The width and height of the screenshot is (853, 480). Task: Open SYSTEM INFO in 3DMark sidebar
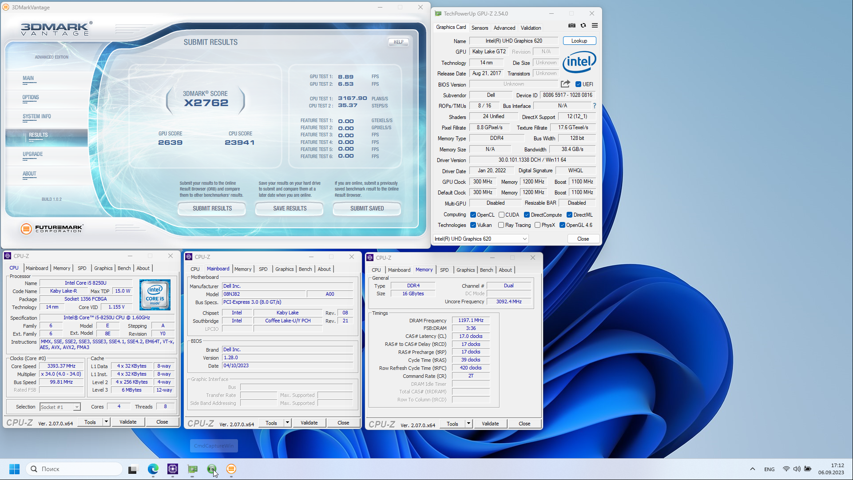point(37,116)
